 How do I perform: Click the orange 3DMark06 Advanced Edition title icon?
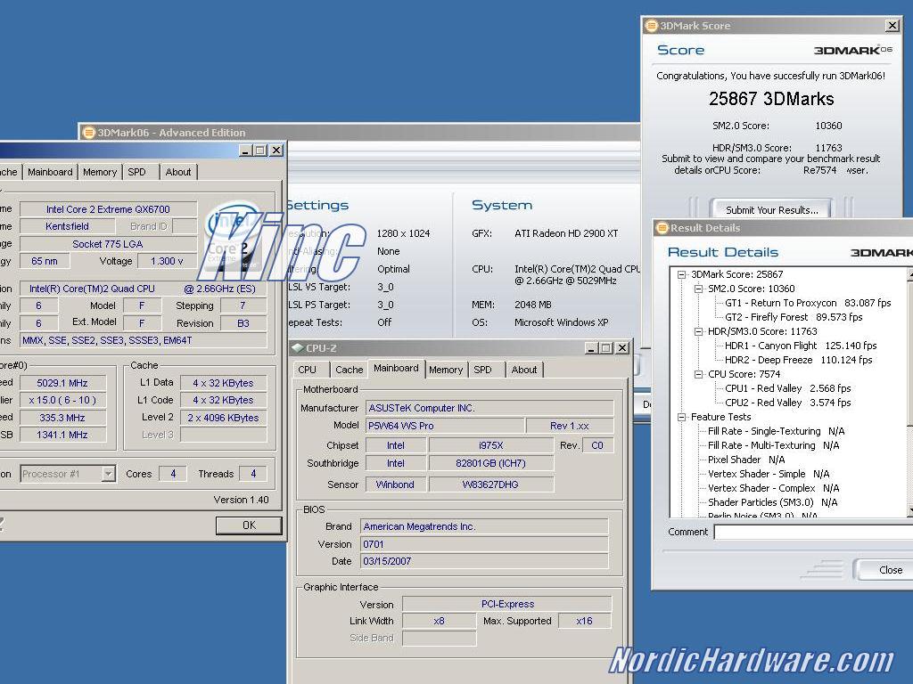coord(89,133)
